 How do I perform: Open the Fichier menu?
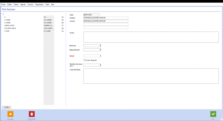tap(3, 4)
